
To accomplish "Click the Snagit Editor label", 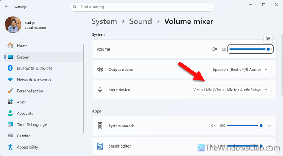I will pos(120,146).
